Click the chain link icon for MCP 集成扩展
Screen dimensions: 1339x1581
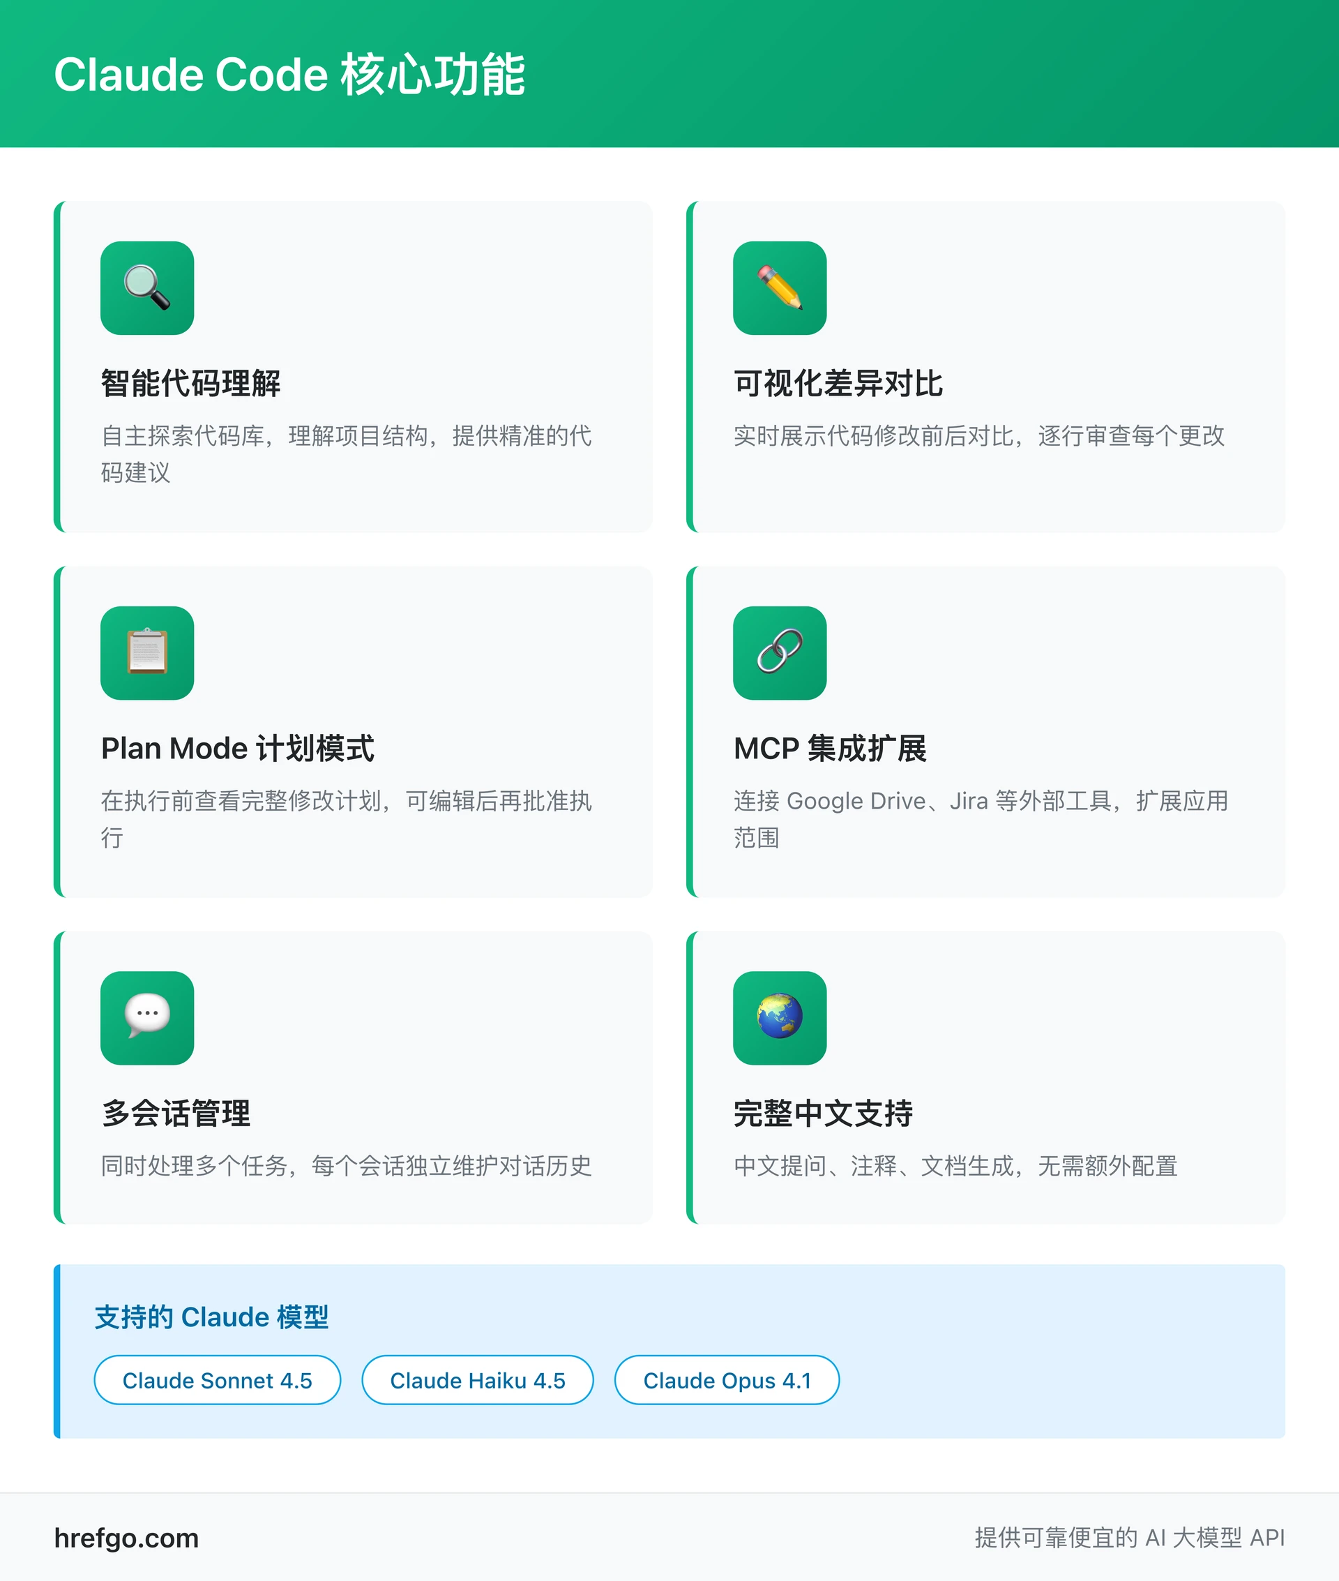780,654
